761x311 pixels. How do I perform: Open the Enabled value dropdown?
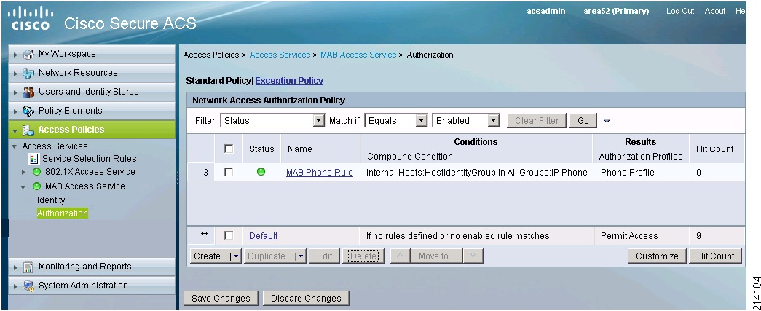494,120
